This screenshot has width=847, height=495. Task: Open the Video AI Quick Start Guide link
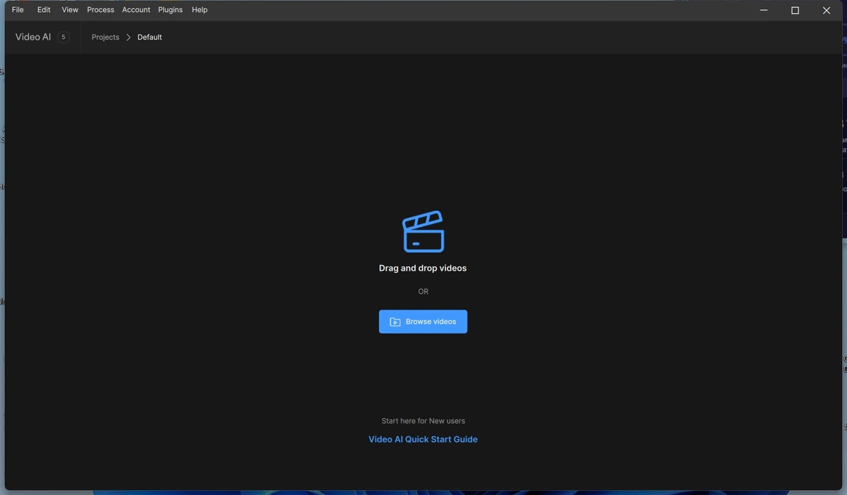[423, 439]
